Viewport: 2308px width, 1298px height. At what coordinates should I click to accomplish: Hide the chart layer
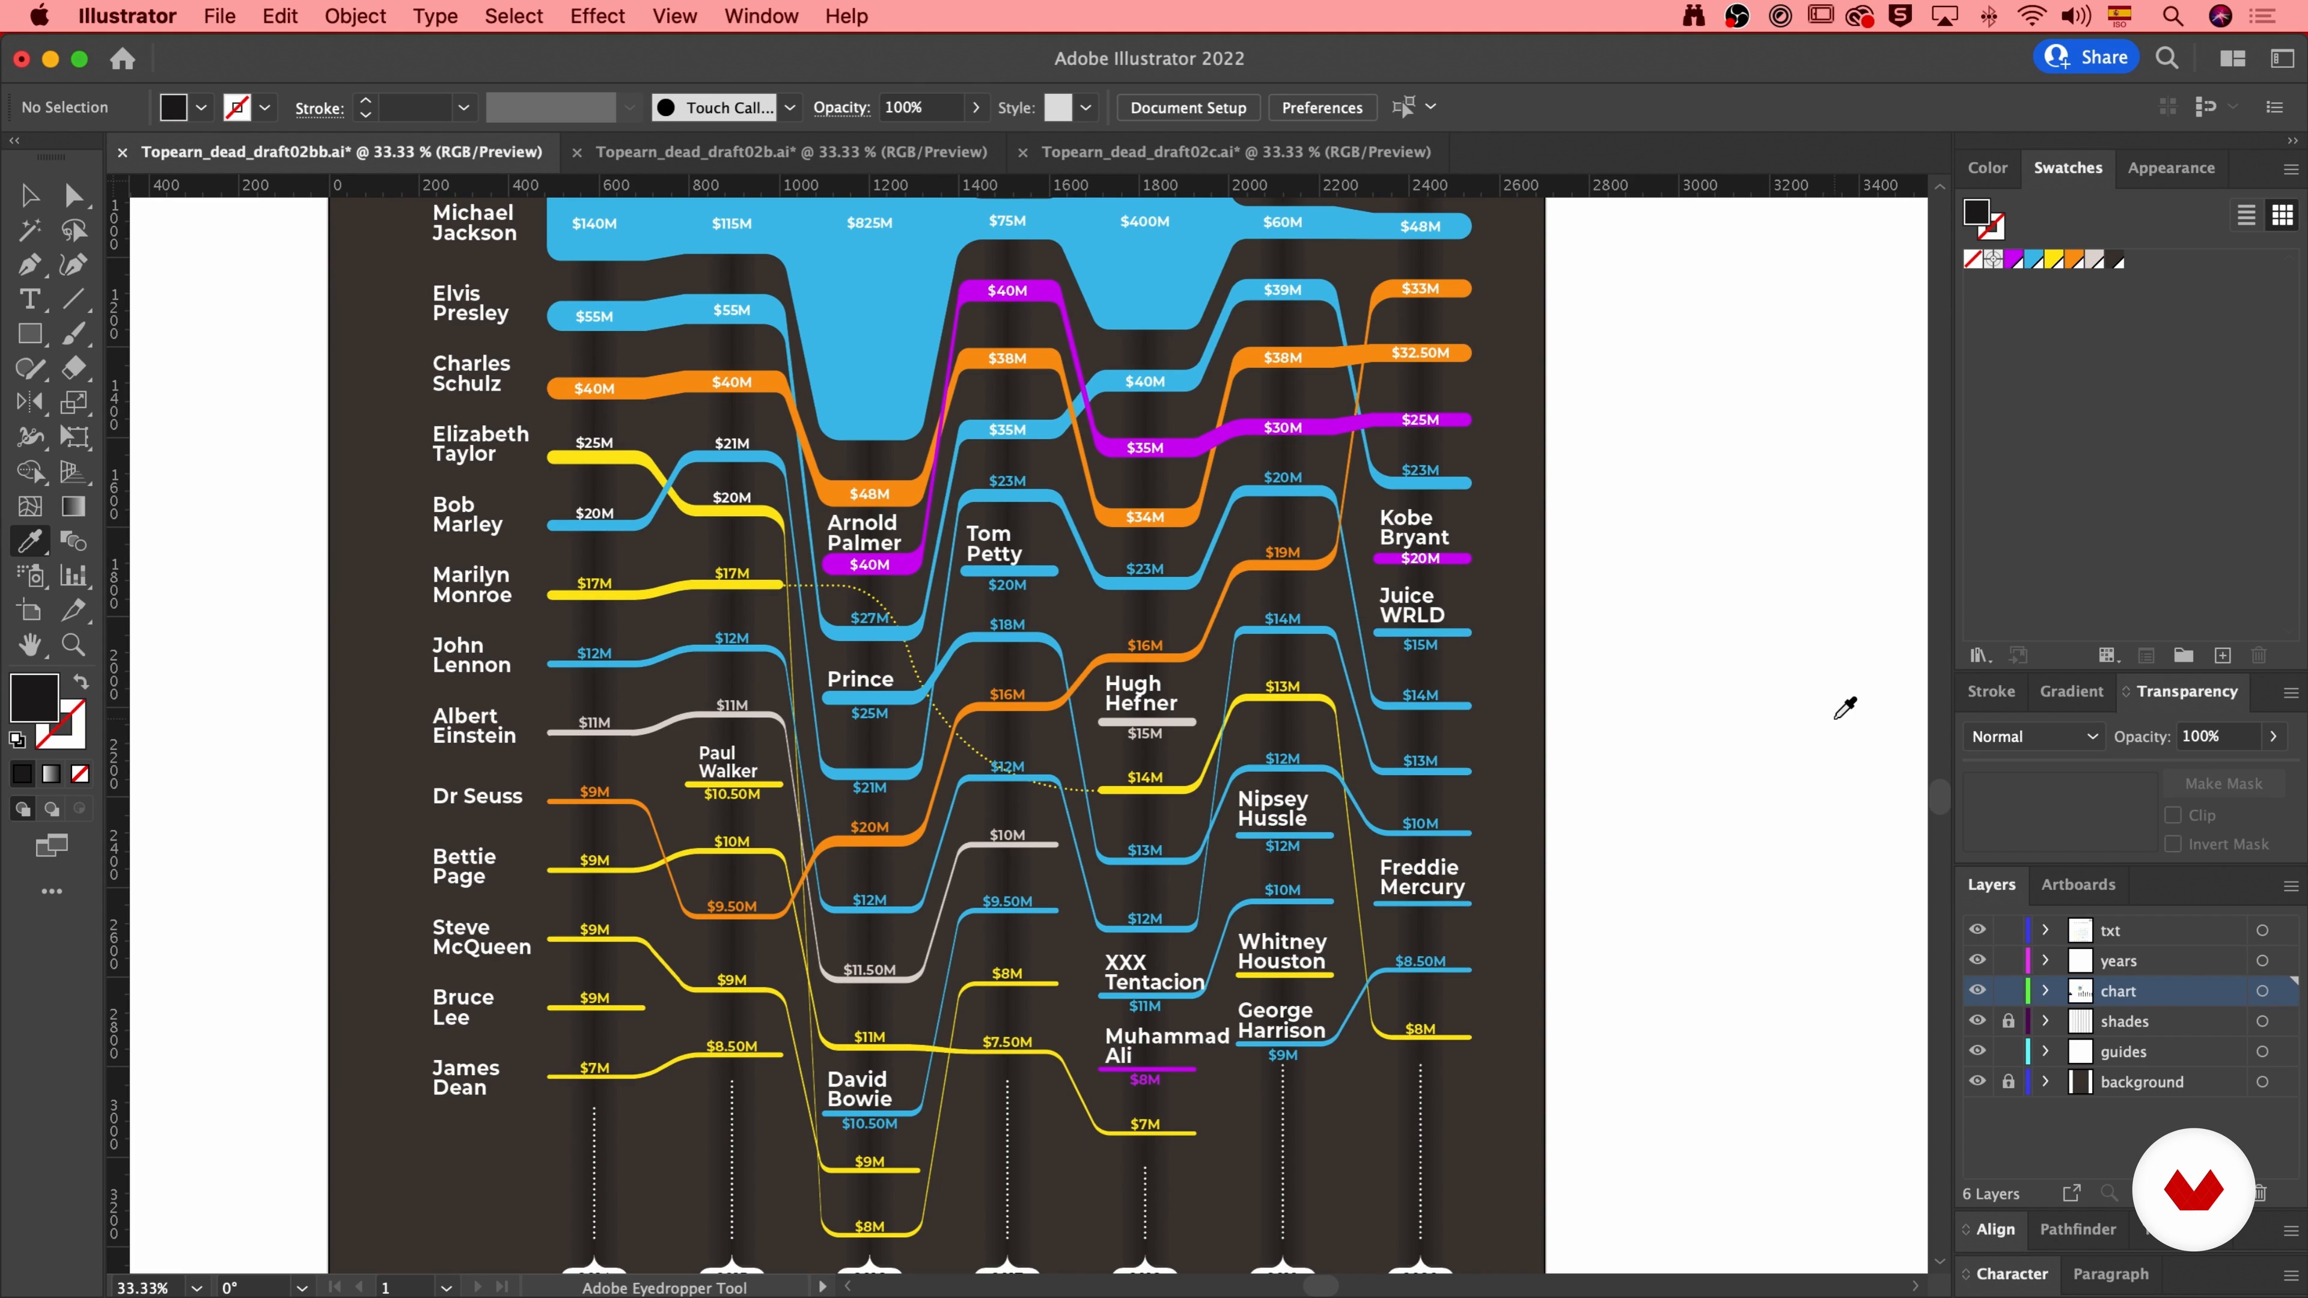click(1977, 991)
